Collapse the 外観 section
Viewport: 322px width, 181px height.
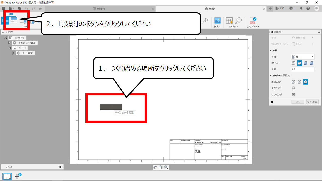point(271,50)
